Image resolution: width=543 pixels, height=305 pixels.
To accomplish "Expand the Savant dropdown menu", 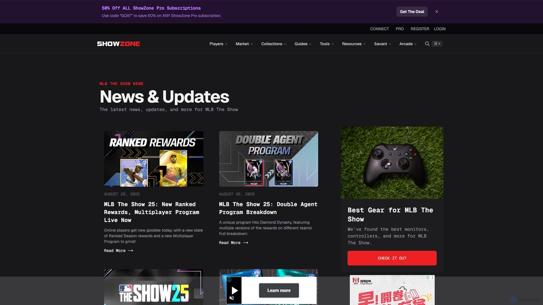I will pos(383,44).
